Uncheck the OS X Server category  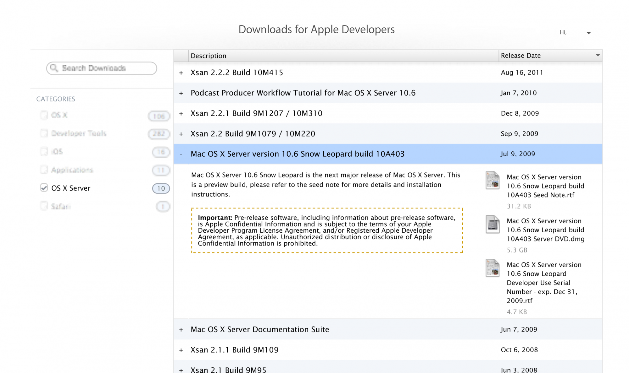coord(44,188)
